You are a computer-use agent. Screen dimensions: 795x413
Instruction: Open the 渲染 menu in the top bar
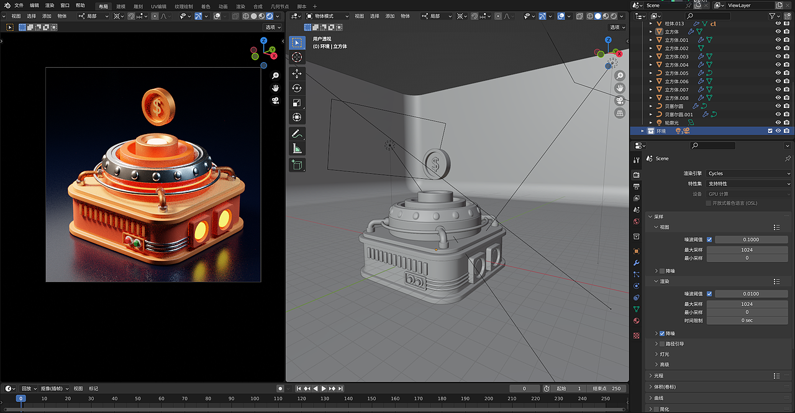[x=49, y=5]
